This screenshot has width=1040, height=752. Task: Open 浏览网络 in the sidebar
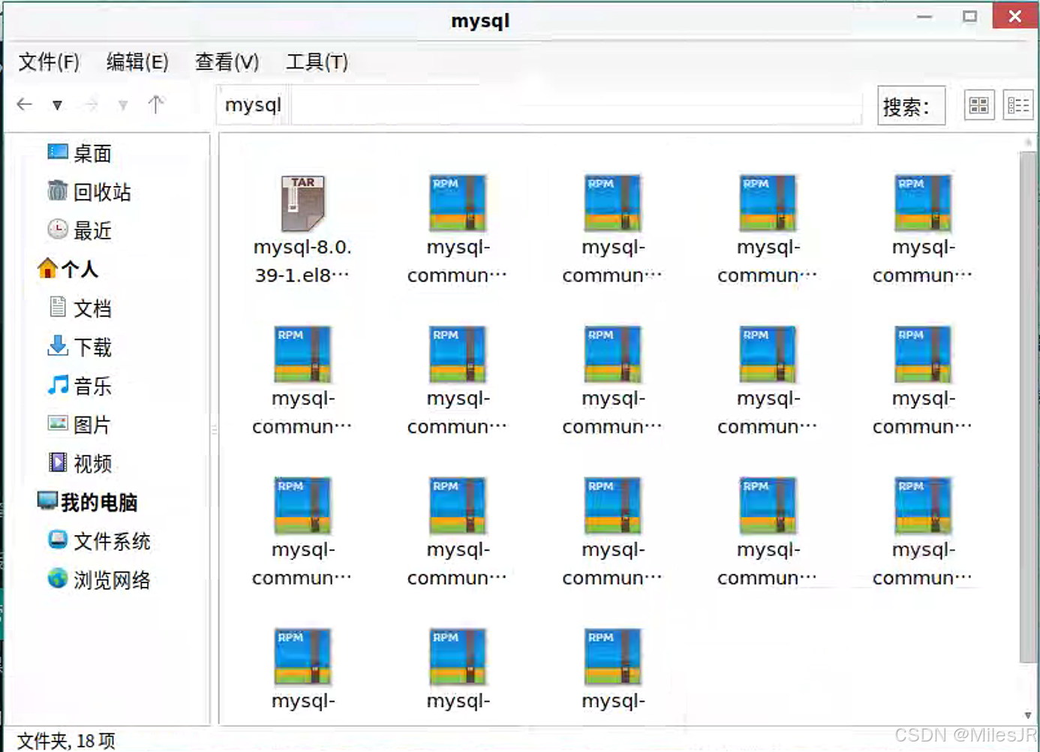(99, 579)
